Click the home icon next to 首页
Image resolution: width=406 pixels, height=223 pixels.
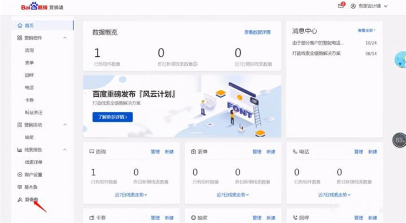click(x=20, y=25)
